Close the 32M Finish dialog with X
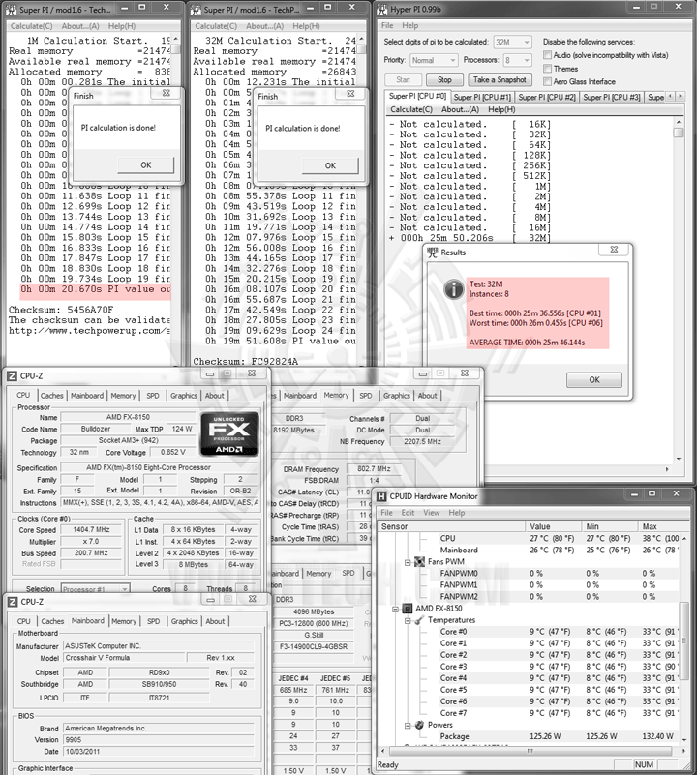Viewport: 697px width, 775px height. 350,94
